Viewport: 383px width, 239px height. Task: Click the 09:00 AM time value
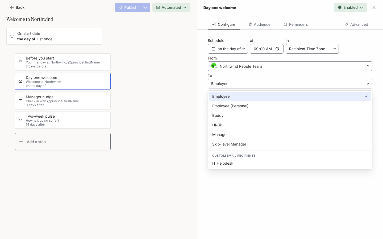tap(263, 49)
